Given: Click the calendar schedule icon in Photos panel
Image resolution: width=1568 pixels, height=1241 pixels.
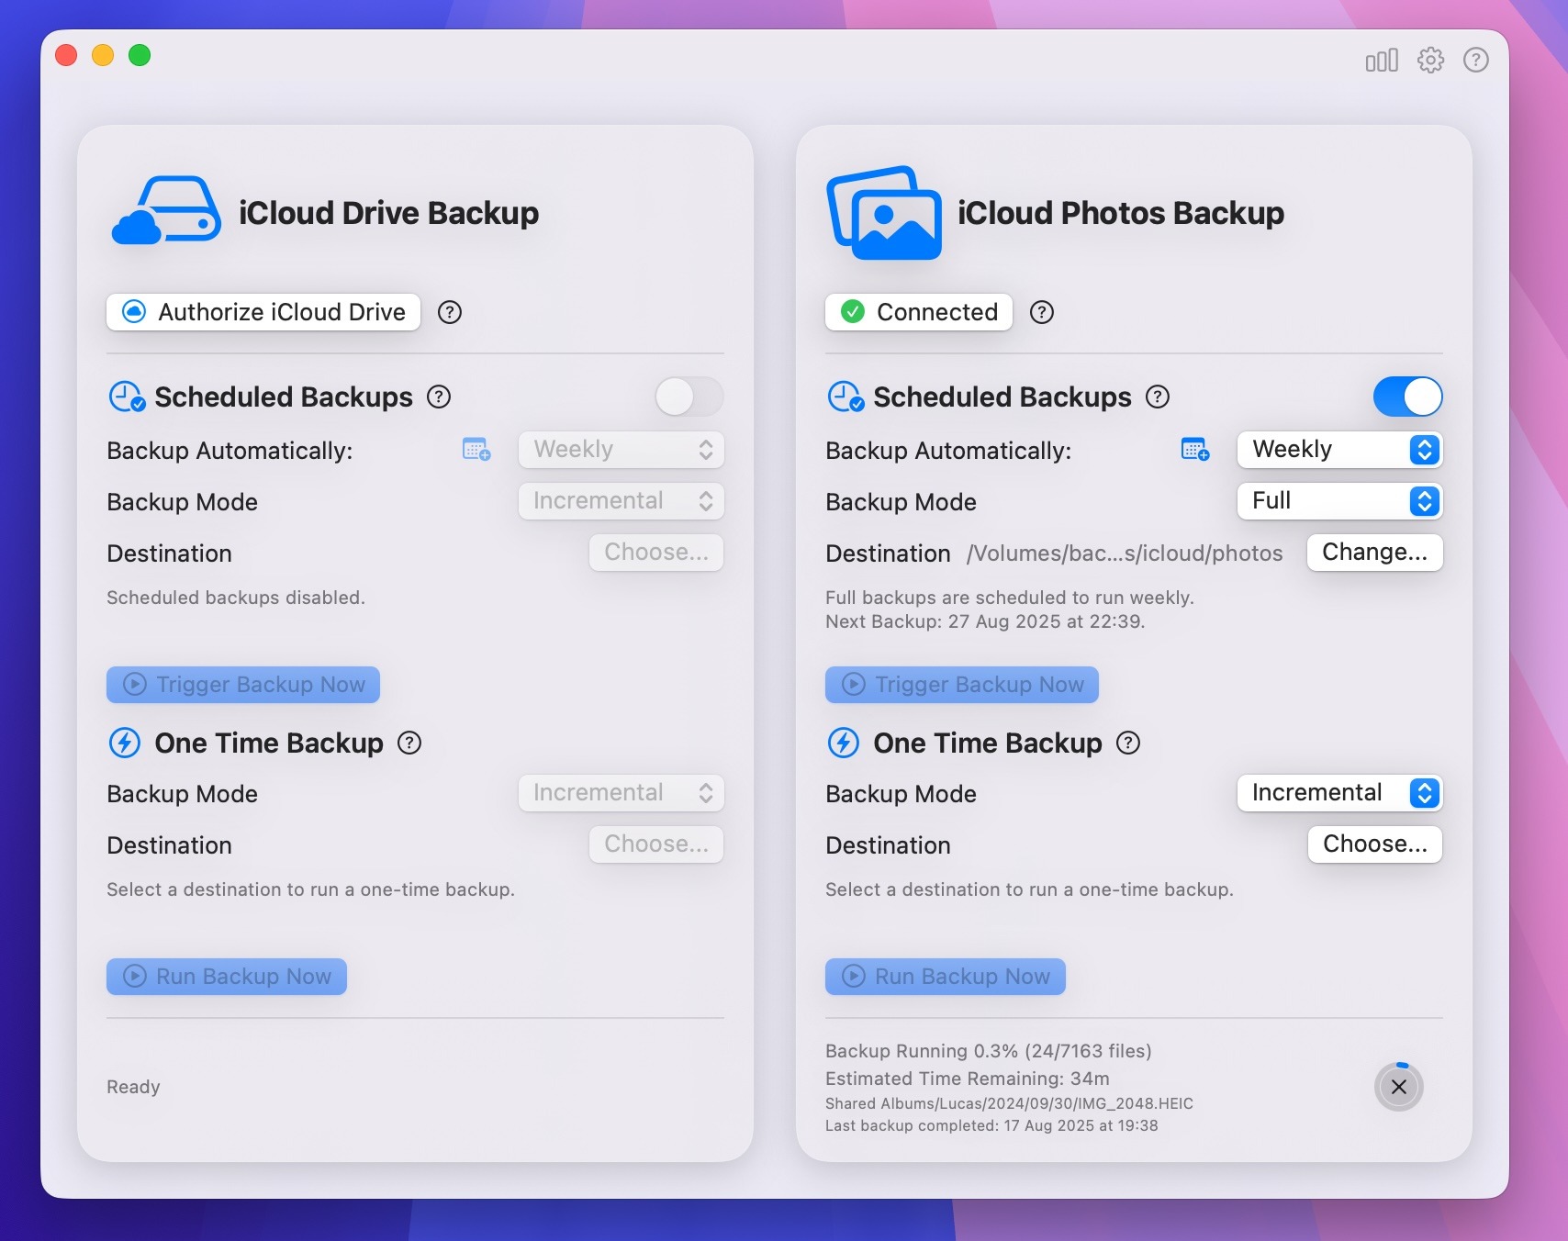Looking at the screenshot, I should pos(1195,450).
